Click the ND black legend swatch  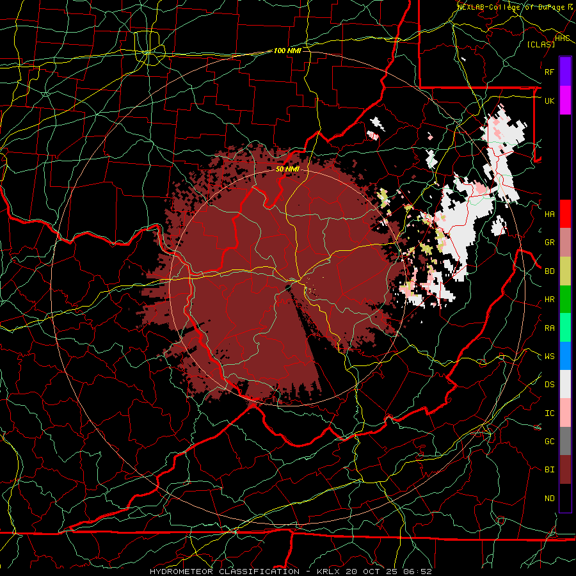click(565, 498)
